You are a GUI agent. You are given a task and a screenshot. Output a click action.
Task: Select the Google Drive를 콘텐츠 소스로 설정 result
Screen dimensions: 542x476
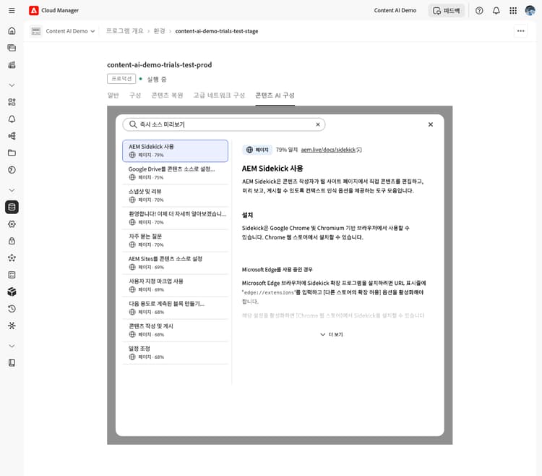175,173
